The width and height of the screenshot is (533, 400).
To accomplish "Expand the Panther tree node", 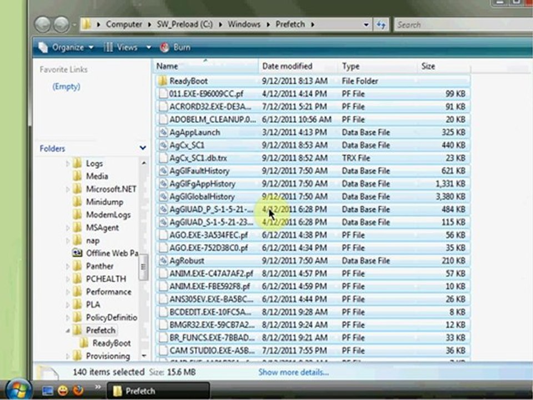I will [67, 266].
